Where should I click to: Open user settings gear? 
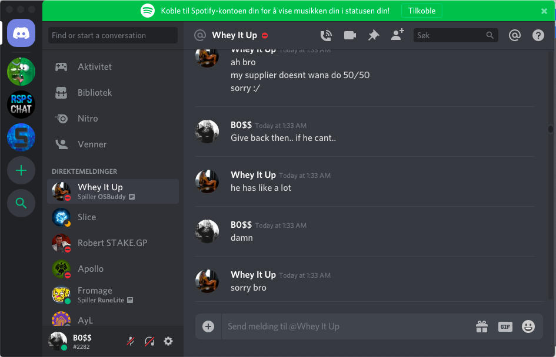tap(168, 341)
